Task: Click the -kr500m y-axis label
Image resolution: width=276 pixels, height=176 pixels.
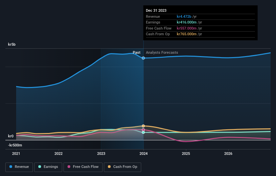Action: pos(15,145)
